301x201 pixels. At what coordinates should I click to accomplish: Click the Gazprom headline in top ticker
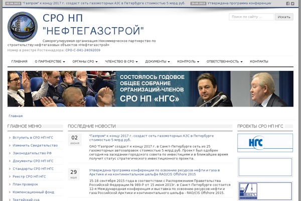point(104,4)
